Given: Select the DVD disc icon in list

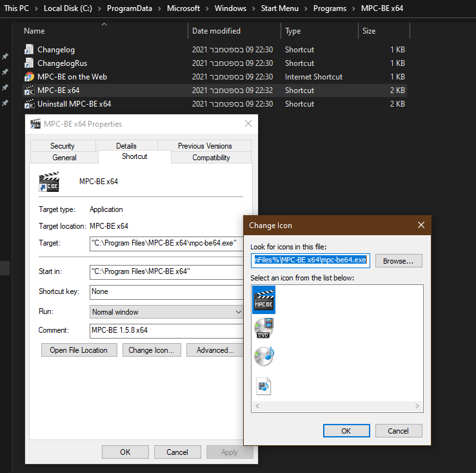Looking at the screenshot, I should click(264, 328).
